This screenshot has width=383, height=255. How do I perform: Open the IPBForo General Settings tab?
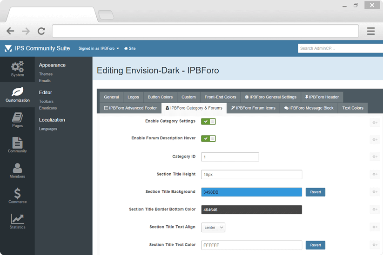point(271,97)
